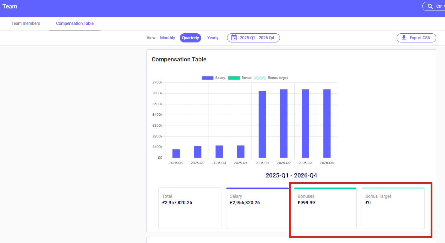This screenshot has width=445, height=243.
Task: Select the Quarterly view option
Action: (x=190, y=38)
